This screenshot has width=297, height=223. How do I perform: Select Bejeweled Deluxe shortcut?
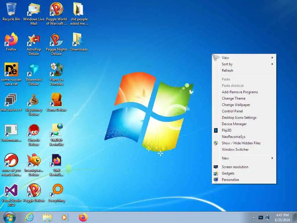coord(34,74)
